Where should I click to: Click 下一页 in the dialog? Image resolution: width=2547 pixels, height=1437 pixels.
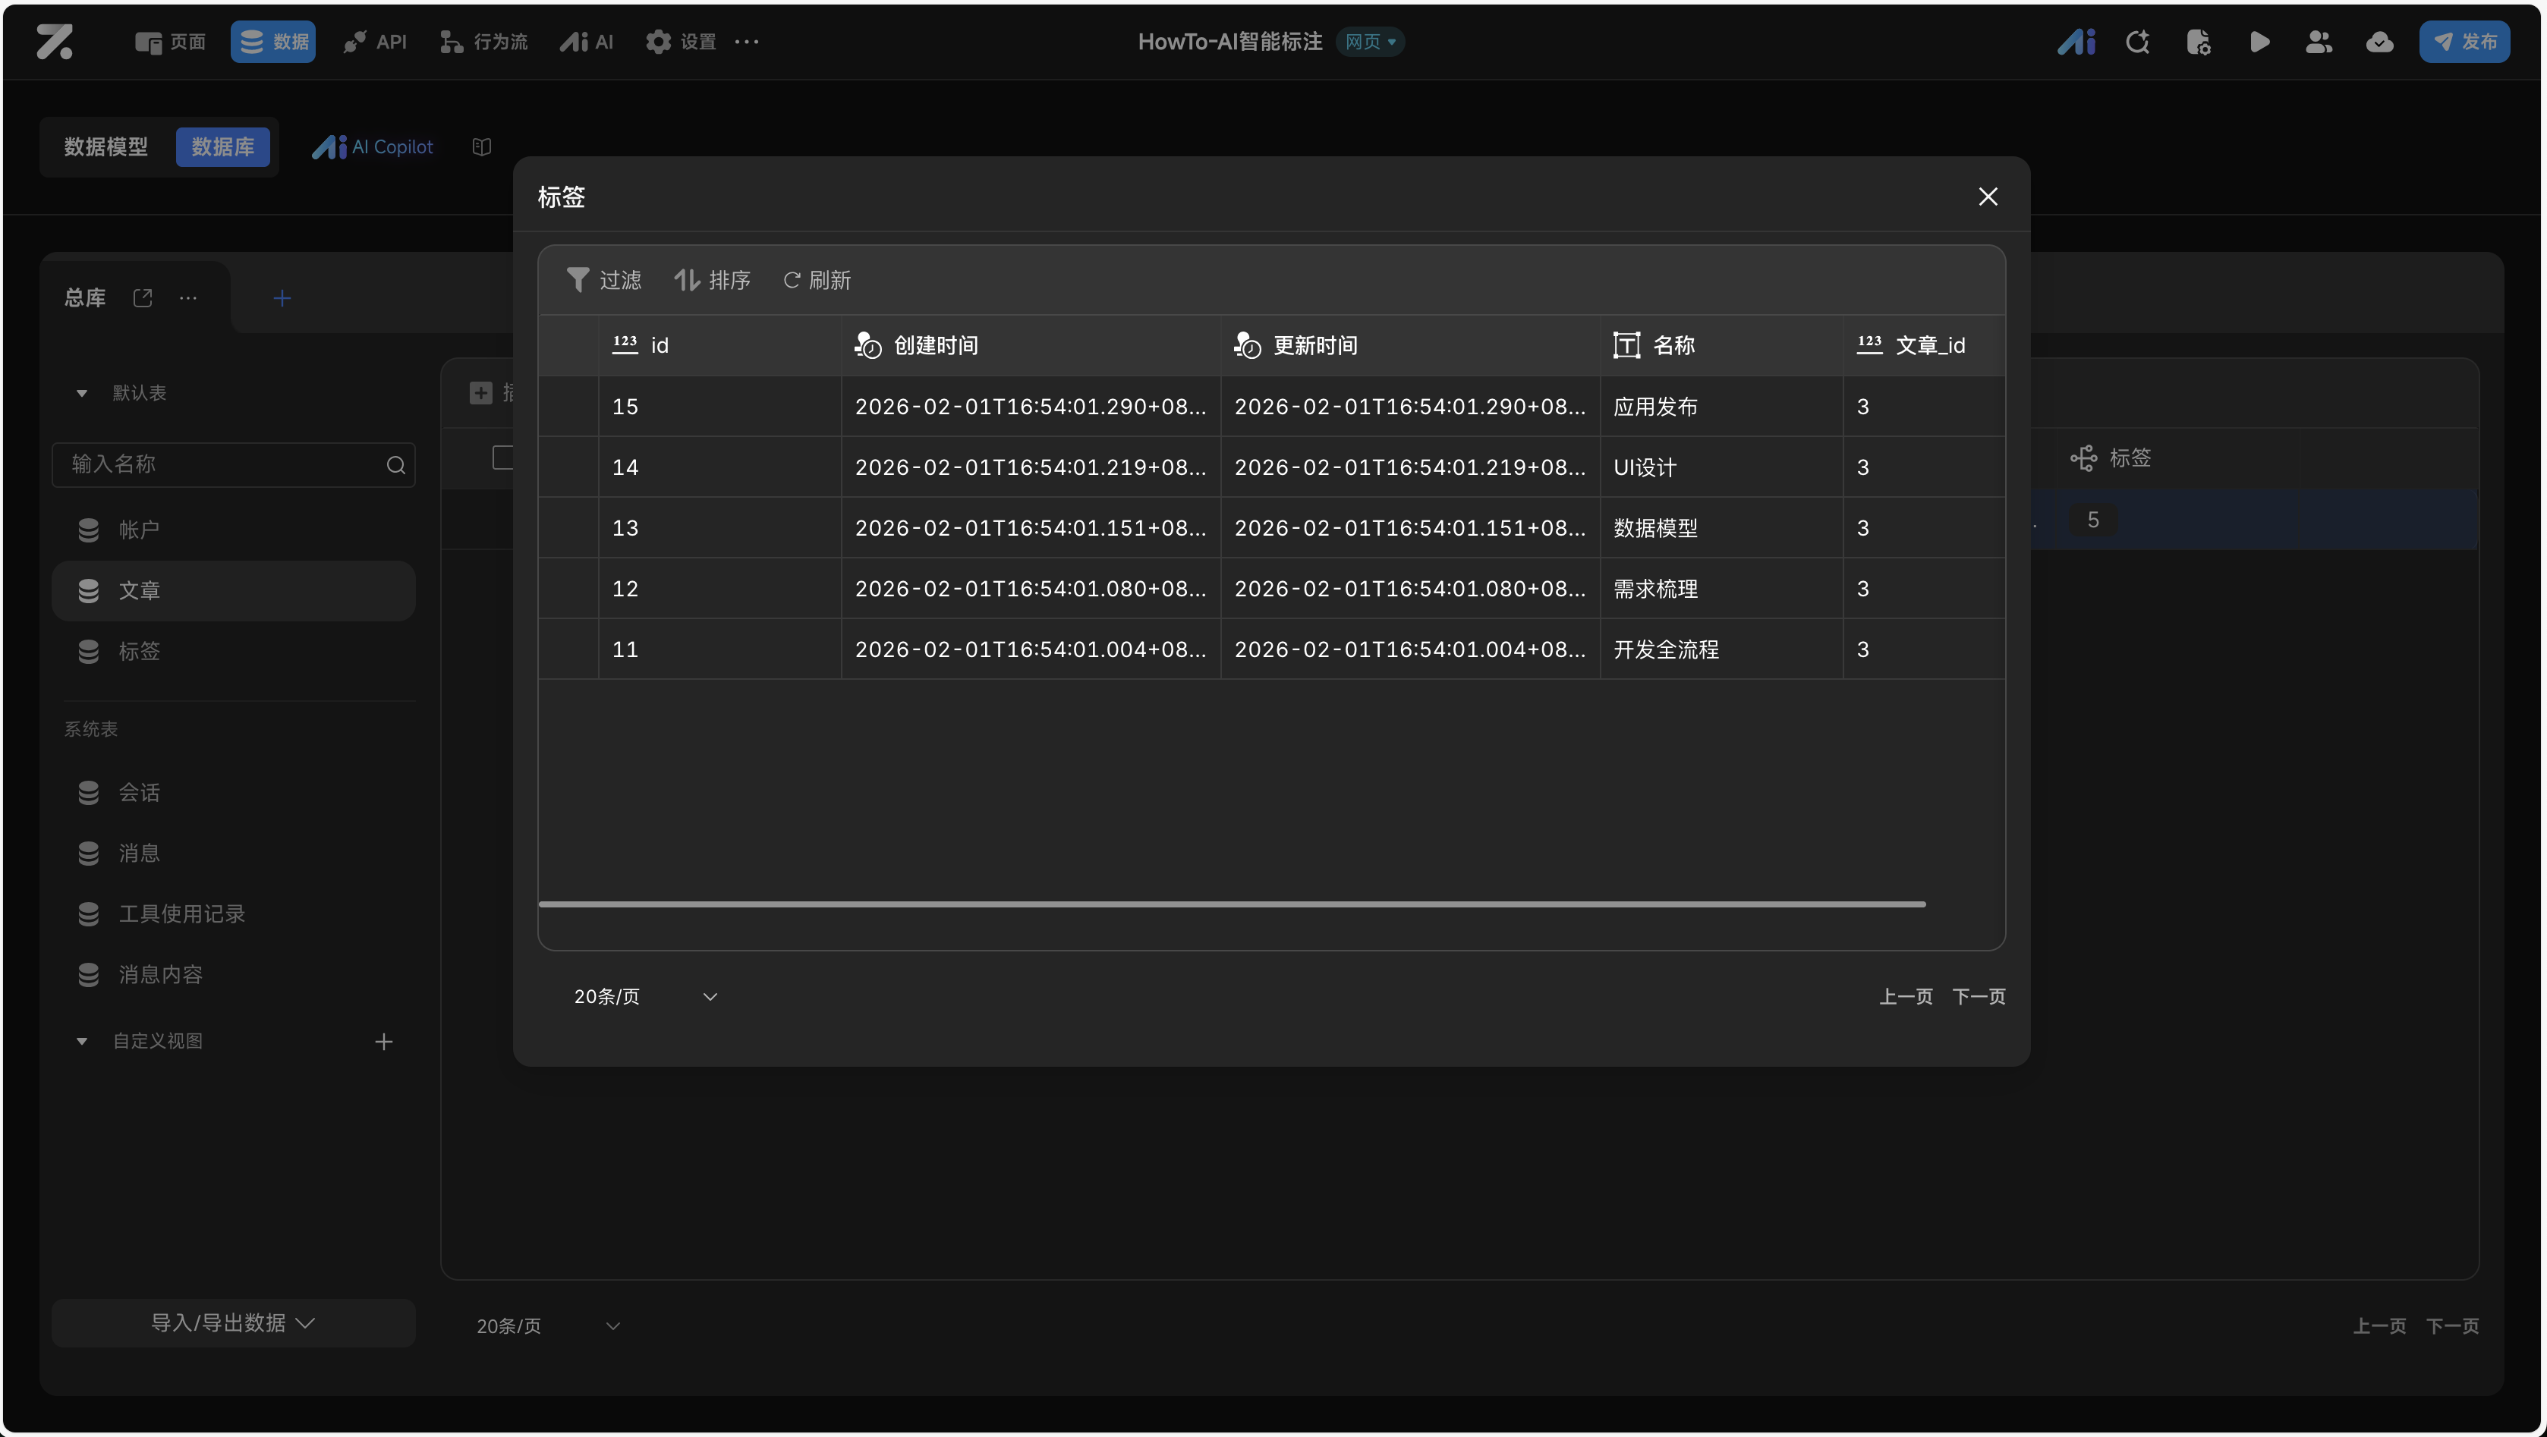(x=1978, y=996)
